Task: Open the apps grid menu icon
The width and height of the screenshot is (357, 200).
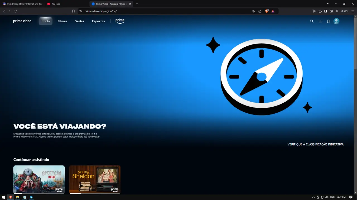Action: (x=320, y=21)
